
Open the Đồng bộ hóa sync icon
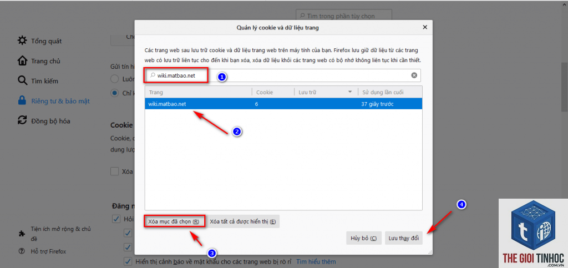point(22,120)
